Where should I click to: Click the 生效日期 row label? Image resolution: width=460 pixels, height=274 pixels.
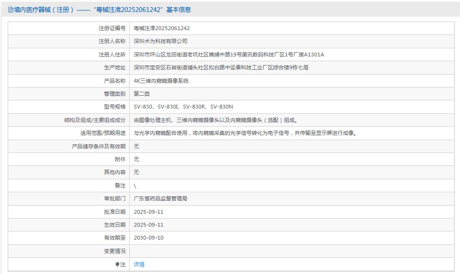(115, 225)
